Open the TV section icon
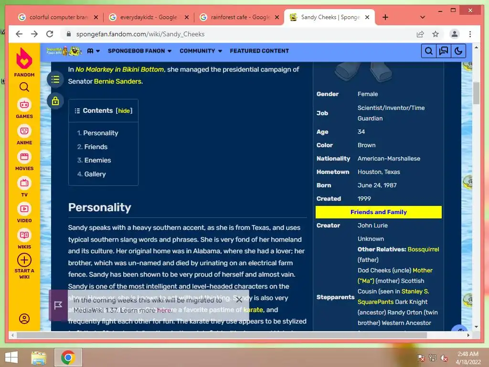 coord(24,183)
